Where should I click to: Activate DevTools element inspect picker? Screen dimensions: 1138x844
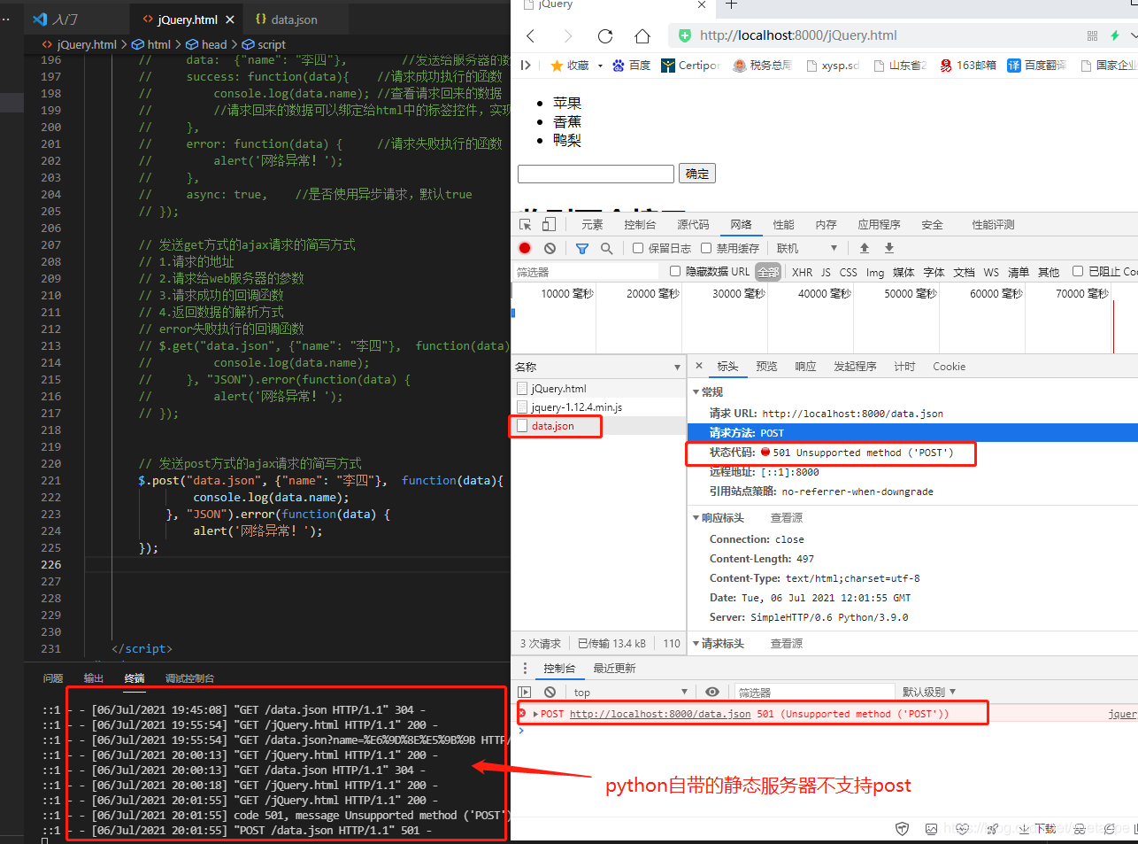526,225
